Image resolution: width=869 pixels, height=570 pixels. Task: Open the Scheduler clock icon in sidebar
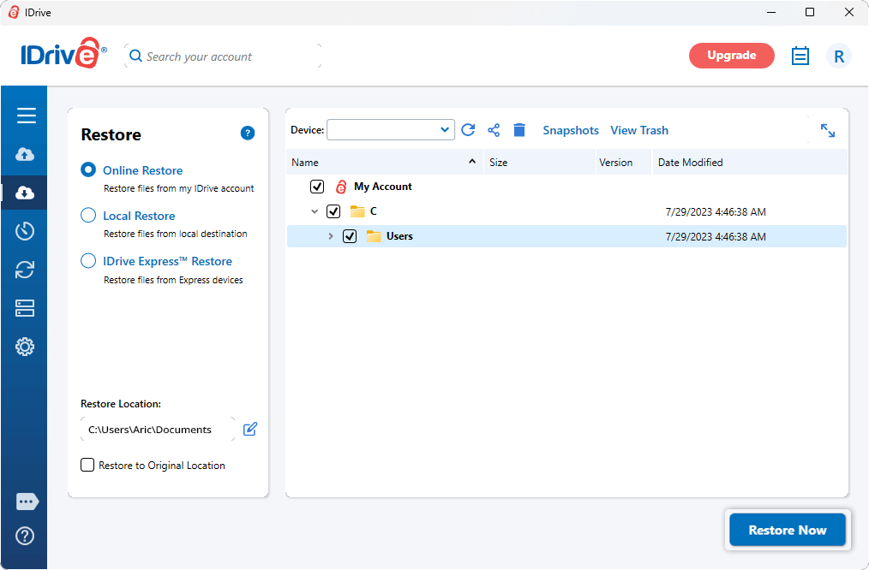click(x=25, y=231)
